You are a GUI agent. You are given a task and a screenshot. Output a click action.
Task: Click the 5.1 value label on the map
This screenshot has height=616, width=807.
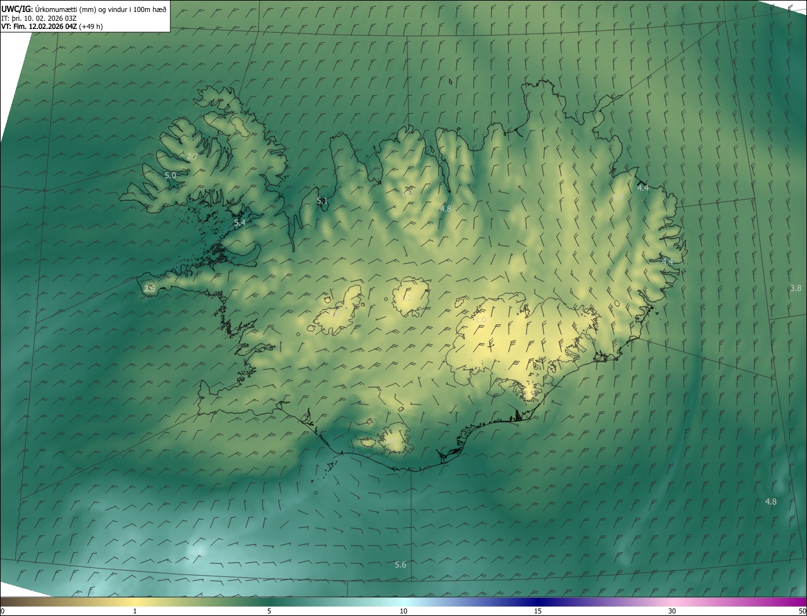pyautogui.click(x=322, y=201)
